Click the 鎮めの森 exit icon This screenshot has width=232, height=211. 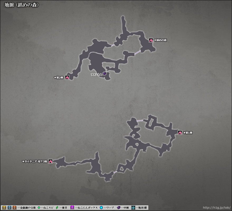pyautogui.click(x=151, y=40)
